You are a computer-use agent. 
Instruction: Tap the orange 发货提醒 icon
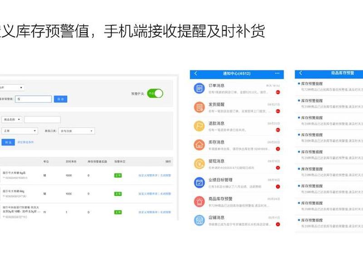point(199,107)
